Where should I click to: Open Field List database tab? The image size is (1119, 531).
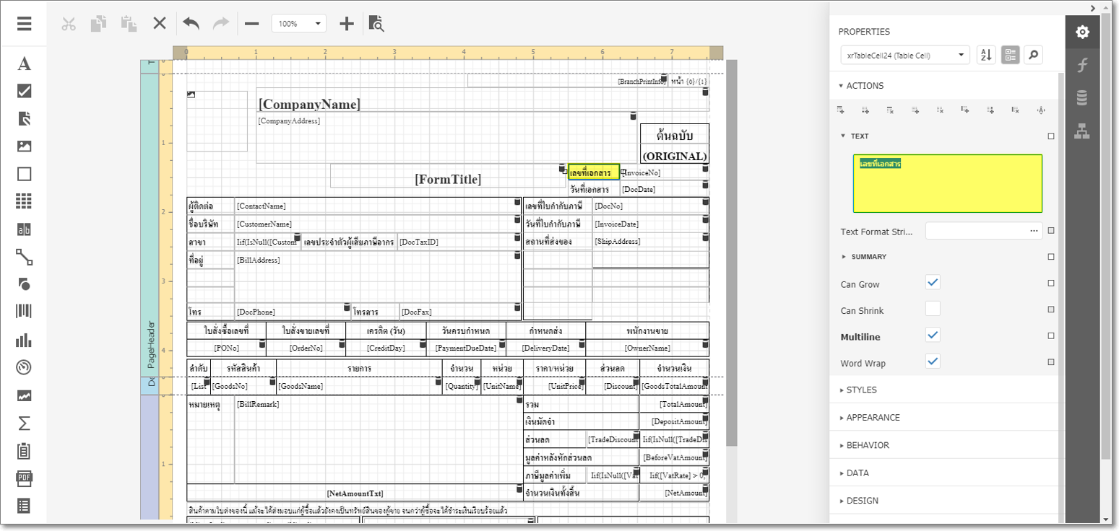coord(1082,98)
